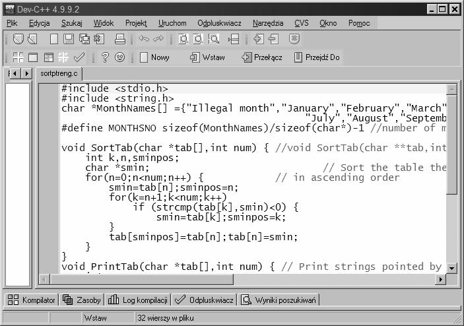The image size is (464, 326).
Task: Click the 'Wstaw' status bar indicator
Action: (x=95, y=318)
